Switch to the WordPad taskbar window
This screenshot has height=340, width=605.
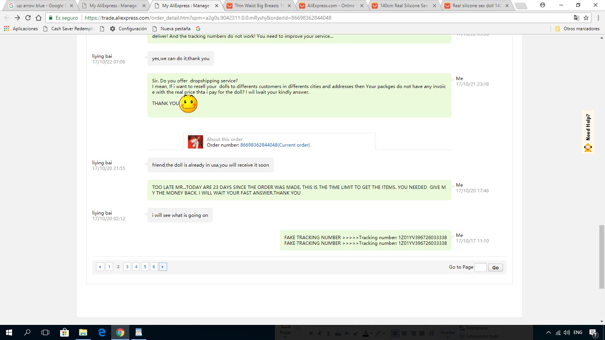tap(139, 332)
